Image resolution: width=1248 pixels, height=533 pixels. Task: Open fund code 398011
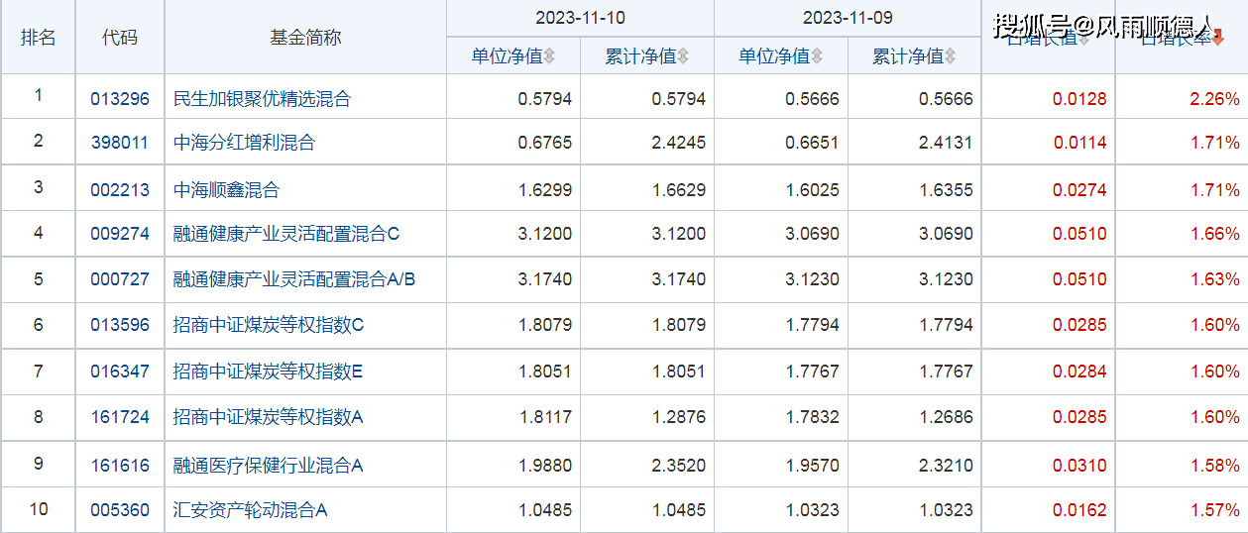[x=119, y=143]
